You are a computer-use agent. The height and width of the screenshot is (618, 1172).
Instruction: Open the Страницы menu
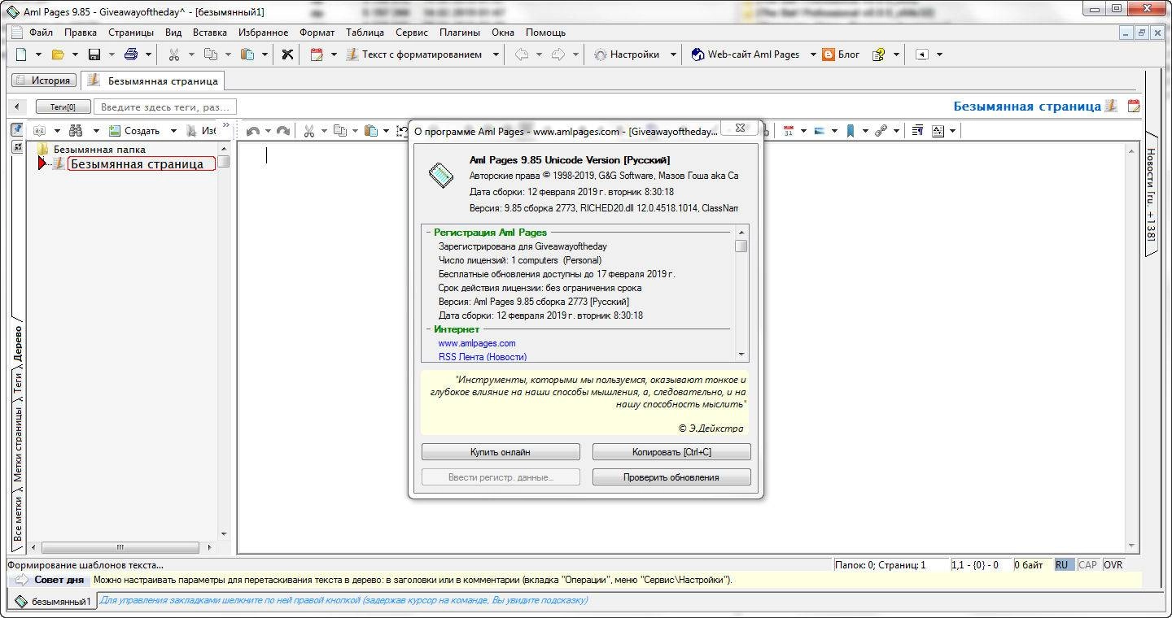130,33
